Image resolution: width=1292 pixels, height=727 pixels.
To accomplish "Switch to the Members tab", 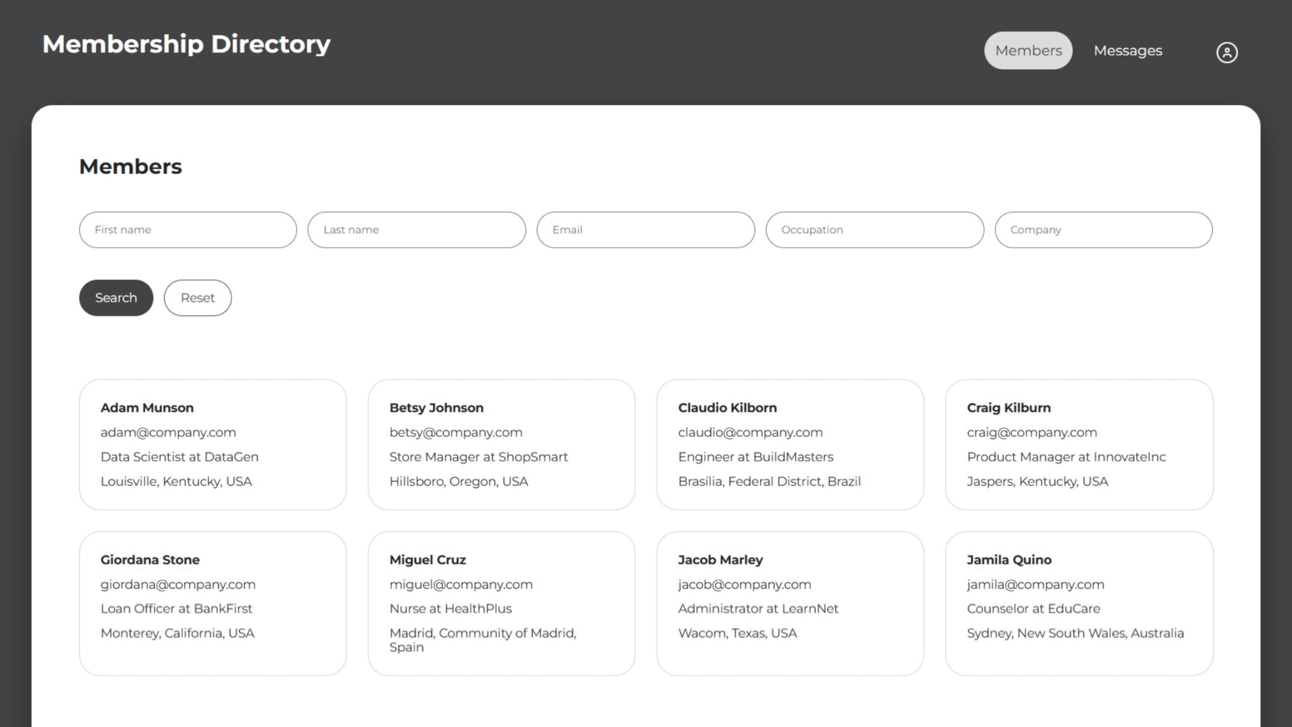I will point(1028,51).
